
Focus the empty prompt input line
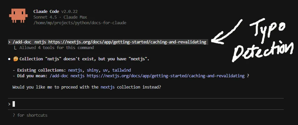(x=146, y=104)
